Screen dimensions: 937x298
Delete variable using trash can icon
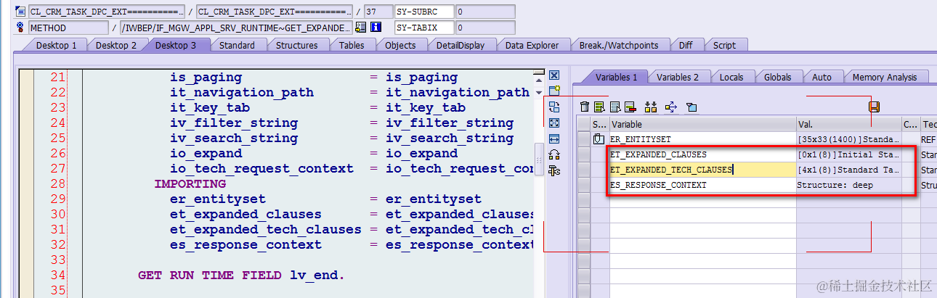click(x=585, y=107)
